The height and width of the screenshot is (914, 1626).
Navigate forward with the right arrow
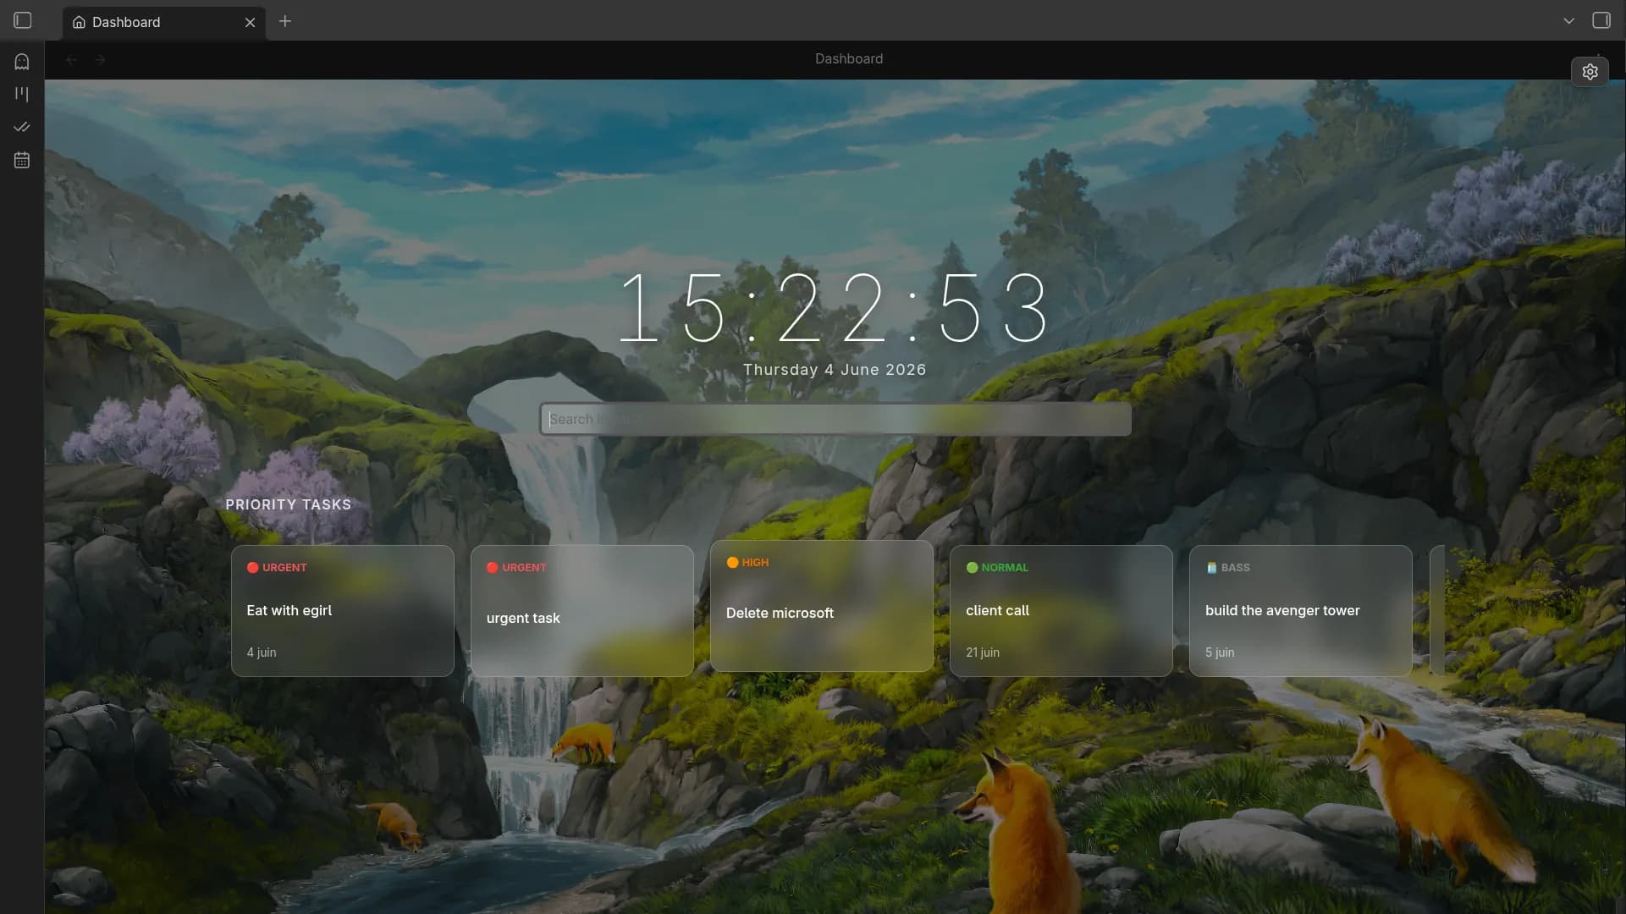101,59
